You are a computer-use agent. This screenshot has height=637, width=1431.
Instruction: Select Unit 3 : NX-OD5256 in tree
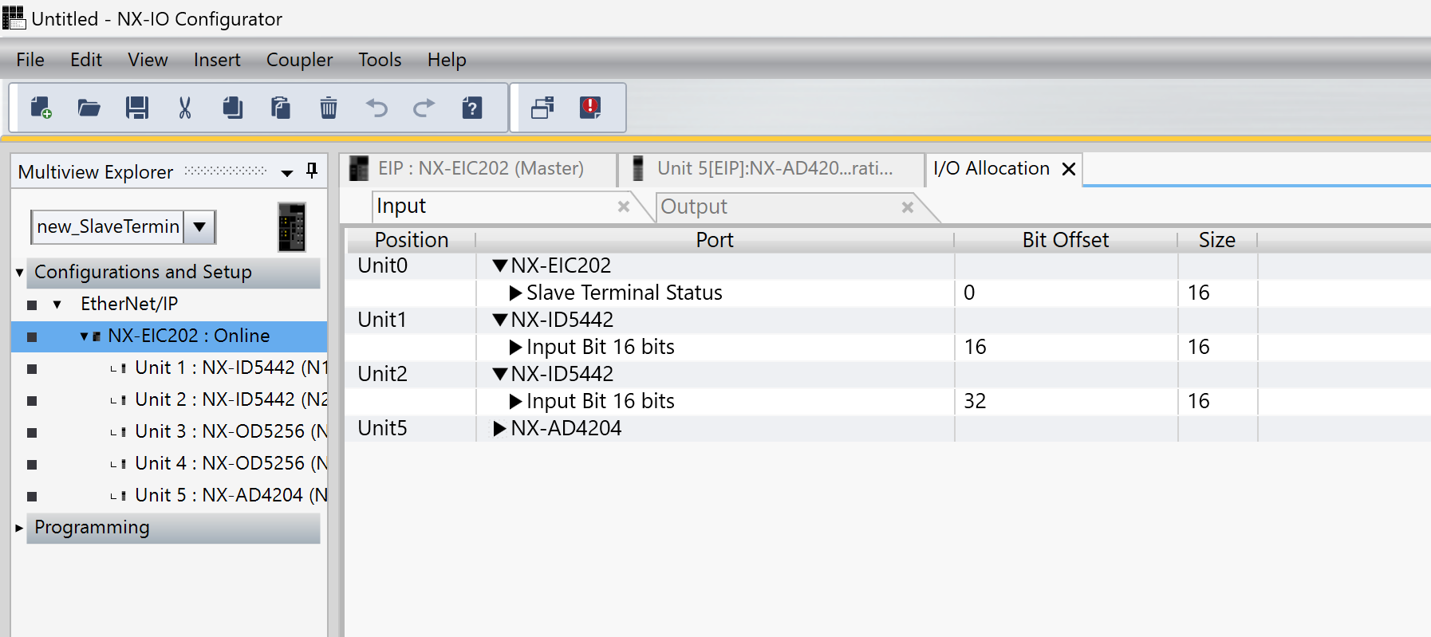[231, 431]
